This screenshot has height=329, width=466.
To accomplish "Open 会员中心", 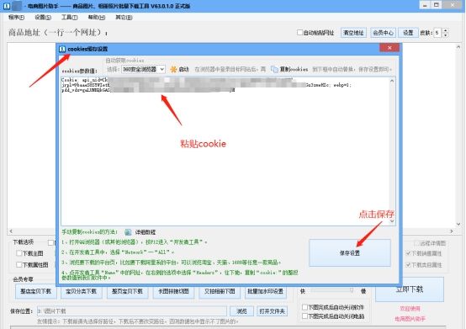I will pos(383,33).
